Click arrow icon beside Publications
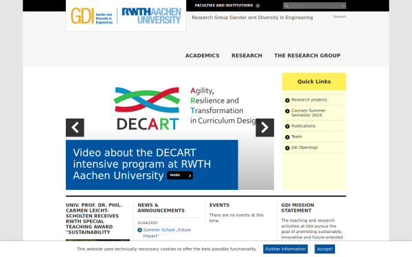Viewport: 412px width, 257px height. [x=287, y=126]
